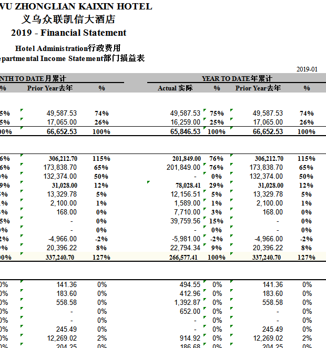Click the 39,759.56 actual cell
This screenshot has height=348, width=326.
[x=185, y=221]
